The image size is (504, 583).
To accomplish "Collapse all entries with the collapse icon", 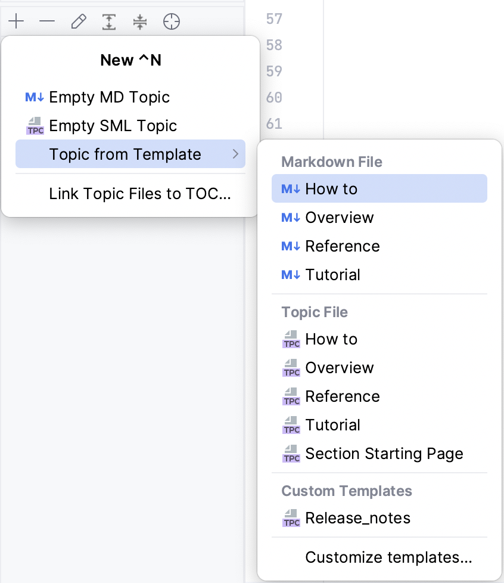I will pos(140,21).
